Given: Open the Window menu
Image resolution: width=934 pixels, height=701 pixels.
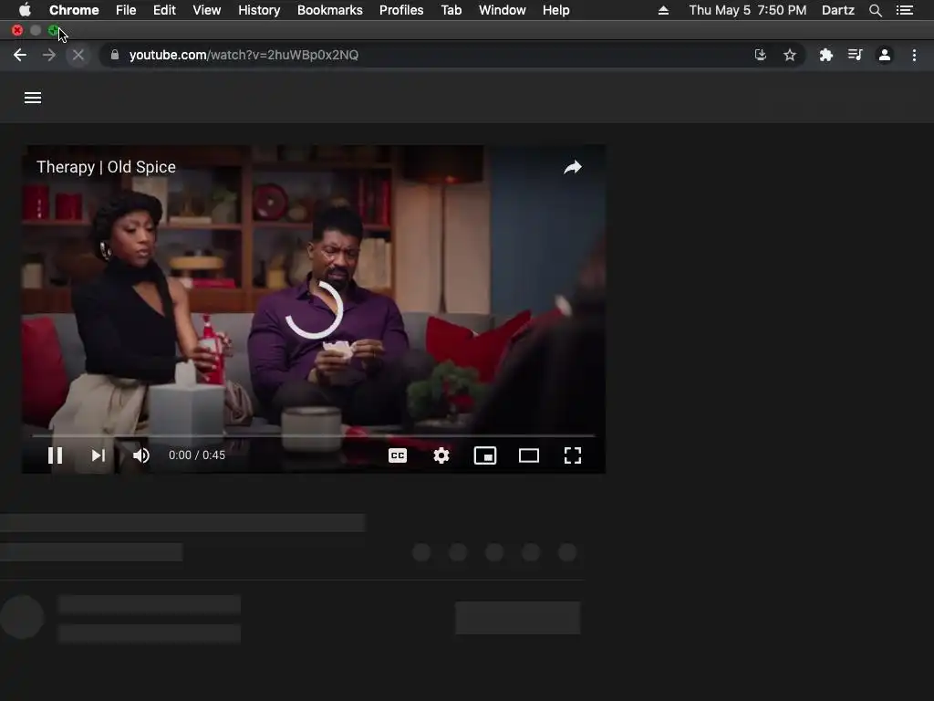Looking at the screenshot, I should (503, 10).
